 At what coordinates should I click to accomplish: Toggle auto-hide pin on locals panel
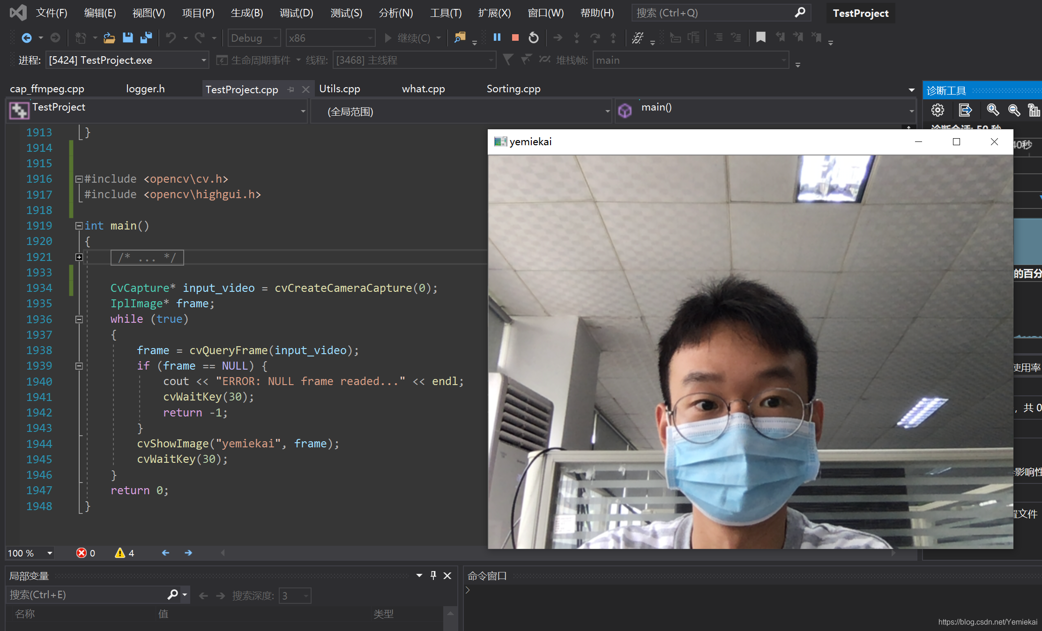[433, 575]
